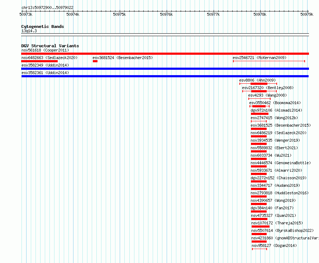Click the esv3582349 (Uddin2014) label

coord(45,65)
